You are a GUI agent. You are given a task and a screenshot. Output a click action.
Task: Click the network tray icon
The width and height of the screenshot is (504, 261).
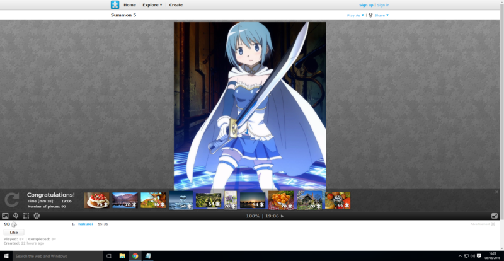click(x=466, y=256)
